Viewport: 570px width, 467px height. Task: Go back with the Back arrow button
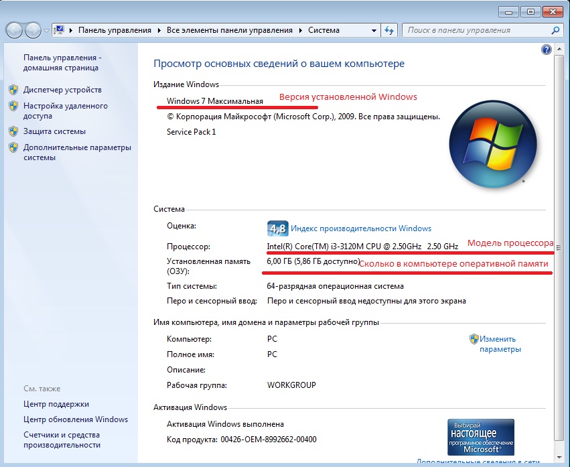point(15,31)
